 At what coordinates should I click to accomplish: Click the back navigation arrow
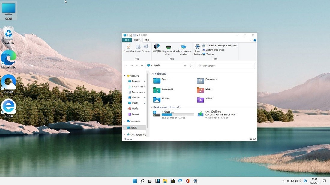point(126,66)
